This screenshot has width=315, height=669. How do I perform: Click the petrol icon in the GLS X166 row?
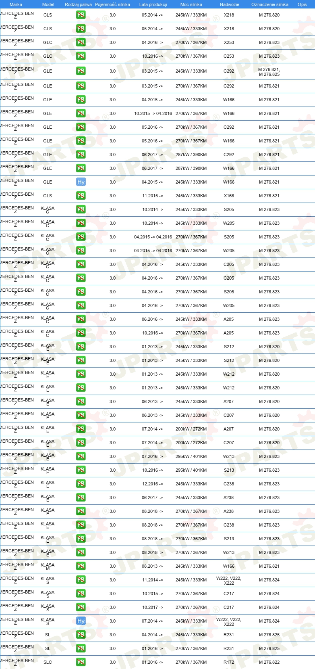coord(81,196)
